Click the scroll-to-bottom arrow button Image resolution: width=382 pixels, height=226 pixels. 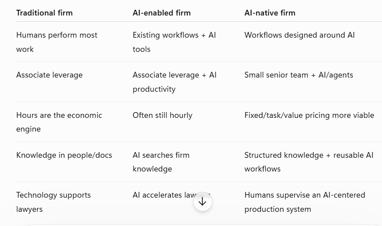click(x=203, y=202)
